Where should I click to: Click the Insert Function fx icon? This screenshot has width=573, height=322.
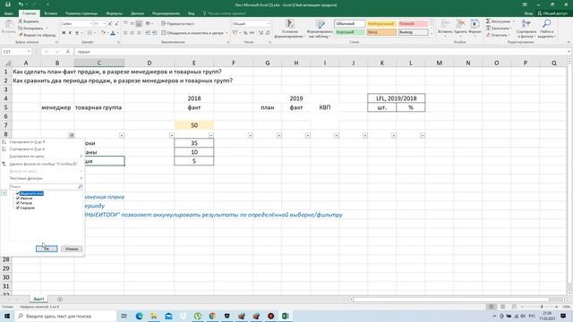68,52
